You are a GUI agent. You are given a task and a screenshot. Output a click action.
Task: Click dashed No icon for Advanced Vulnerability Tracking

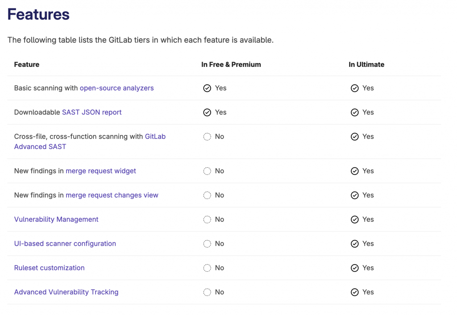click(207, 292)
